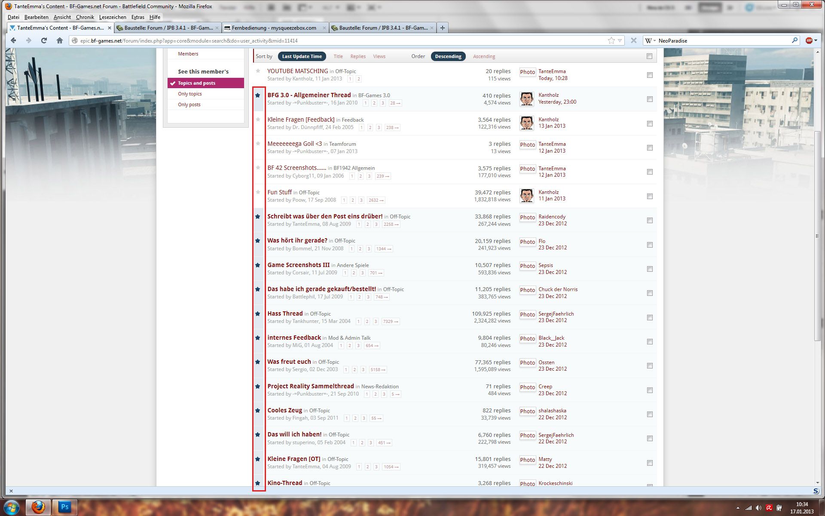Click Kantholz avatar in BFG 3.0 row
Viewport: 825px width, 516px height.
(x=526, y=98)
